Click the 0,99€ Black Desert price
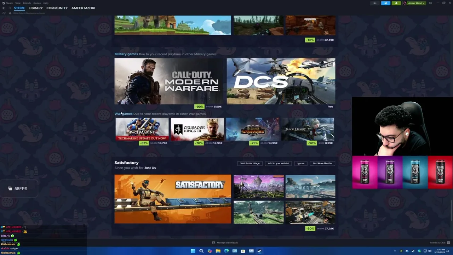Viewport: 453px width, 255px height. (x=329, y=143)
